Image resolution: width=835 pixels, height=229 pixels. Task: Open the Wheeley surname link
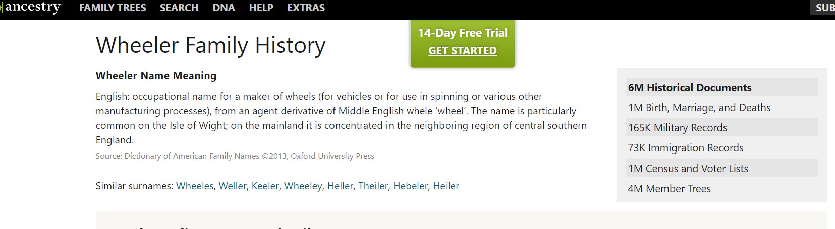click(303, 186)
